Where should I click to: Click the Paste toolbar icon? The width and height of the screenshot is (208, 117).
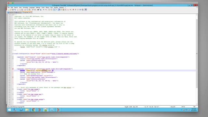click(x=30, y=10)
